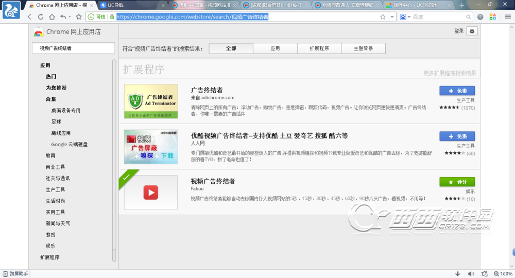Select 商业工具 category in sidebar
The width and height of the screenshot is (515, 278).
tap(55, 167)
